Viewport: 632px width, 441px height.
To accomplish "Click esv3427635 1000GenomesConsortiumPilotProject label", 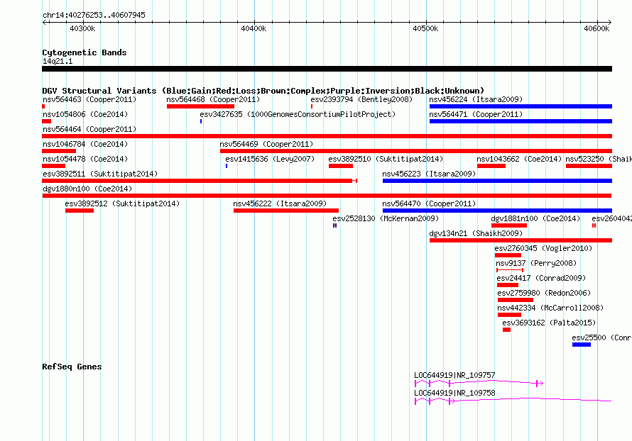I will click(298, 114).
